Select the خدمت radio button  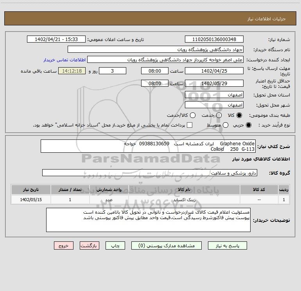[x=219, y=115]
